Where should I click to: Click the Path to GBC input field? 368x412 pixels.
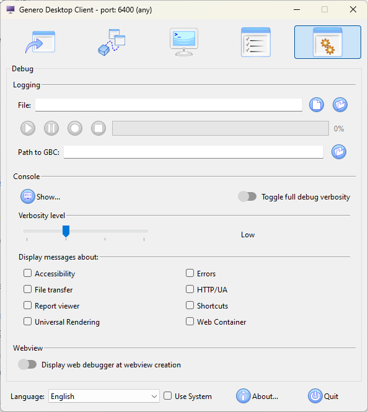tap(193, 152)
